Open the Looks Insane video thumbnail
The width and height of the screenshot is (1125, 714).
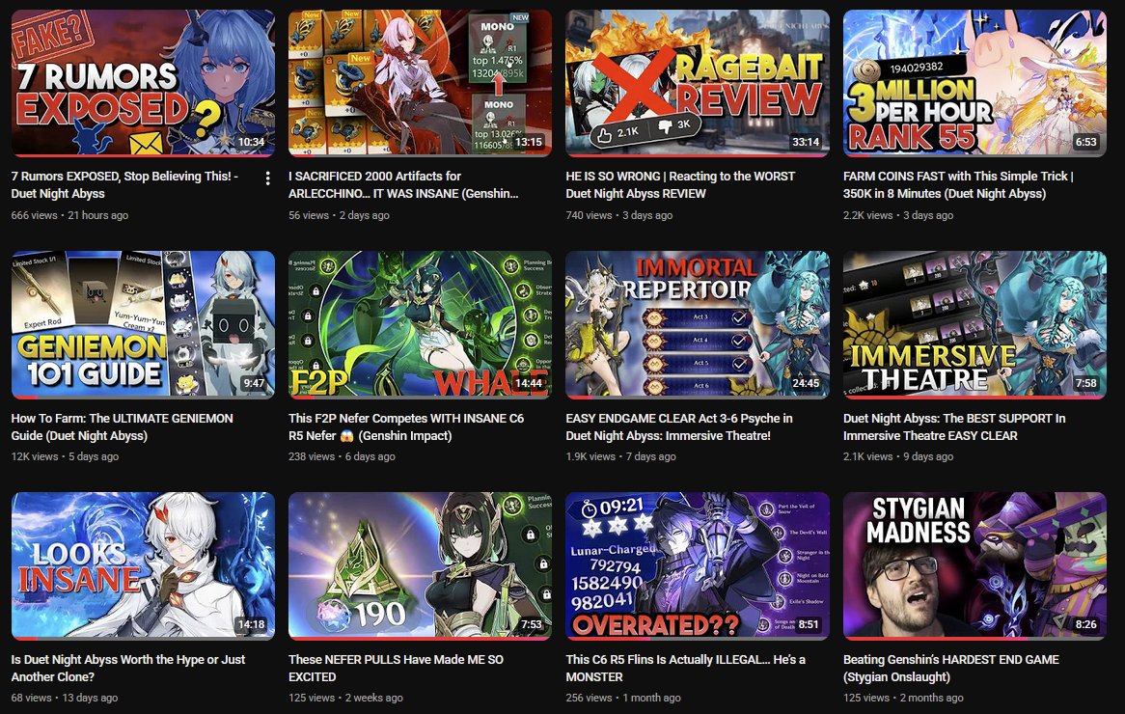143,565
